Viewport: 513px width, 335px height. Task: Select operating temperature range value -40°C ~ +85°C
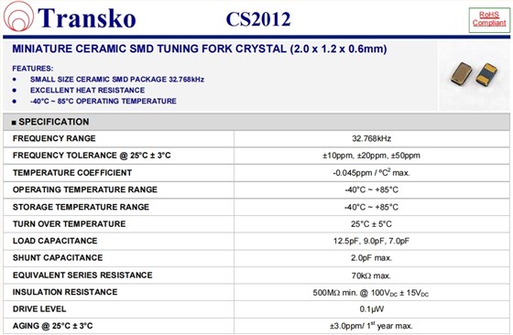[x=371, y=189]
